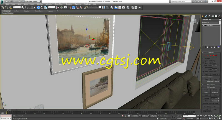Choose the Rectangular Selection Region icon
Screen dimensions: 222x120
pos(30,7)
